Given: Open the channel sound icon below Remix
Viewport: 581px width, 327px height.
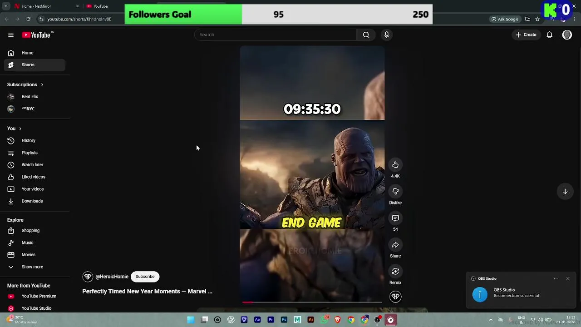Looking at the screenshot, I should tap(395, 297).
